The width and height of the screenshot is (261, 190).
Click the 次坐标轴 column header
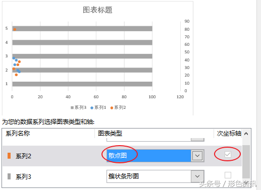229,134
